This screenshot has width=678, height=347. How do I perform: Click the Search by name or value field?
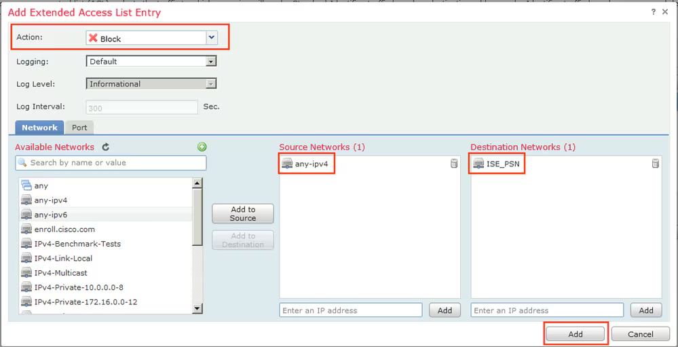111,163
